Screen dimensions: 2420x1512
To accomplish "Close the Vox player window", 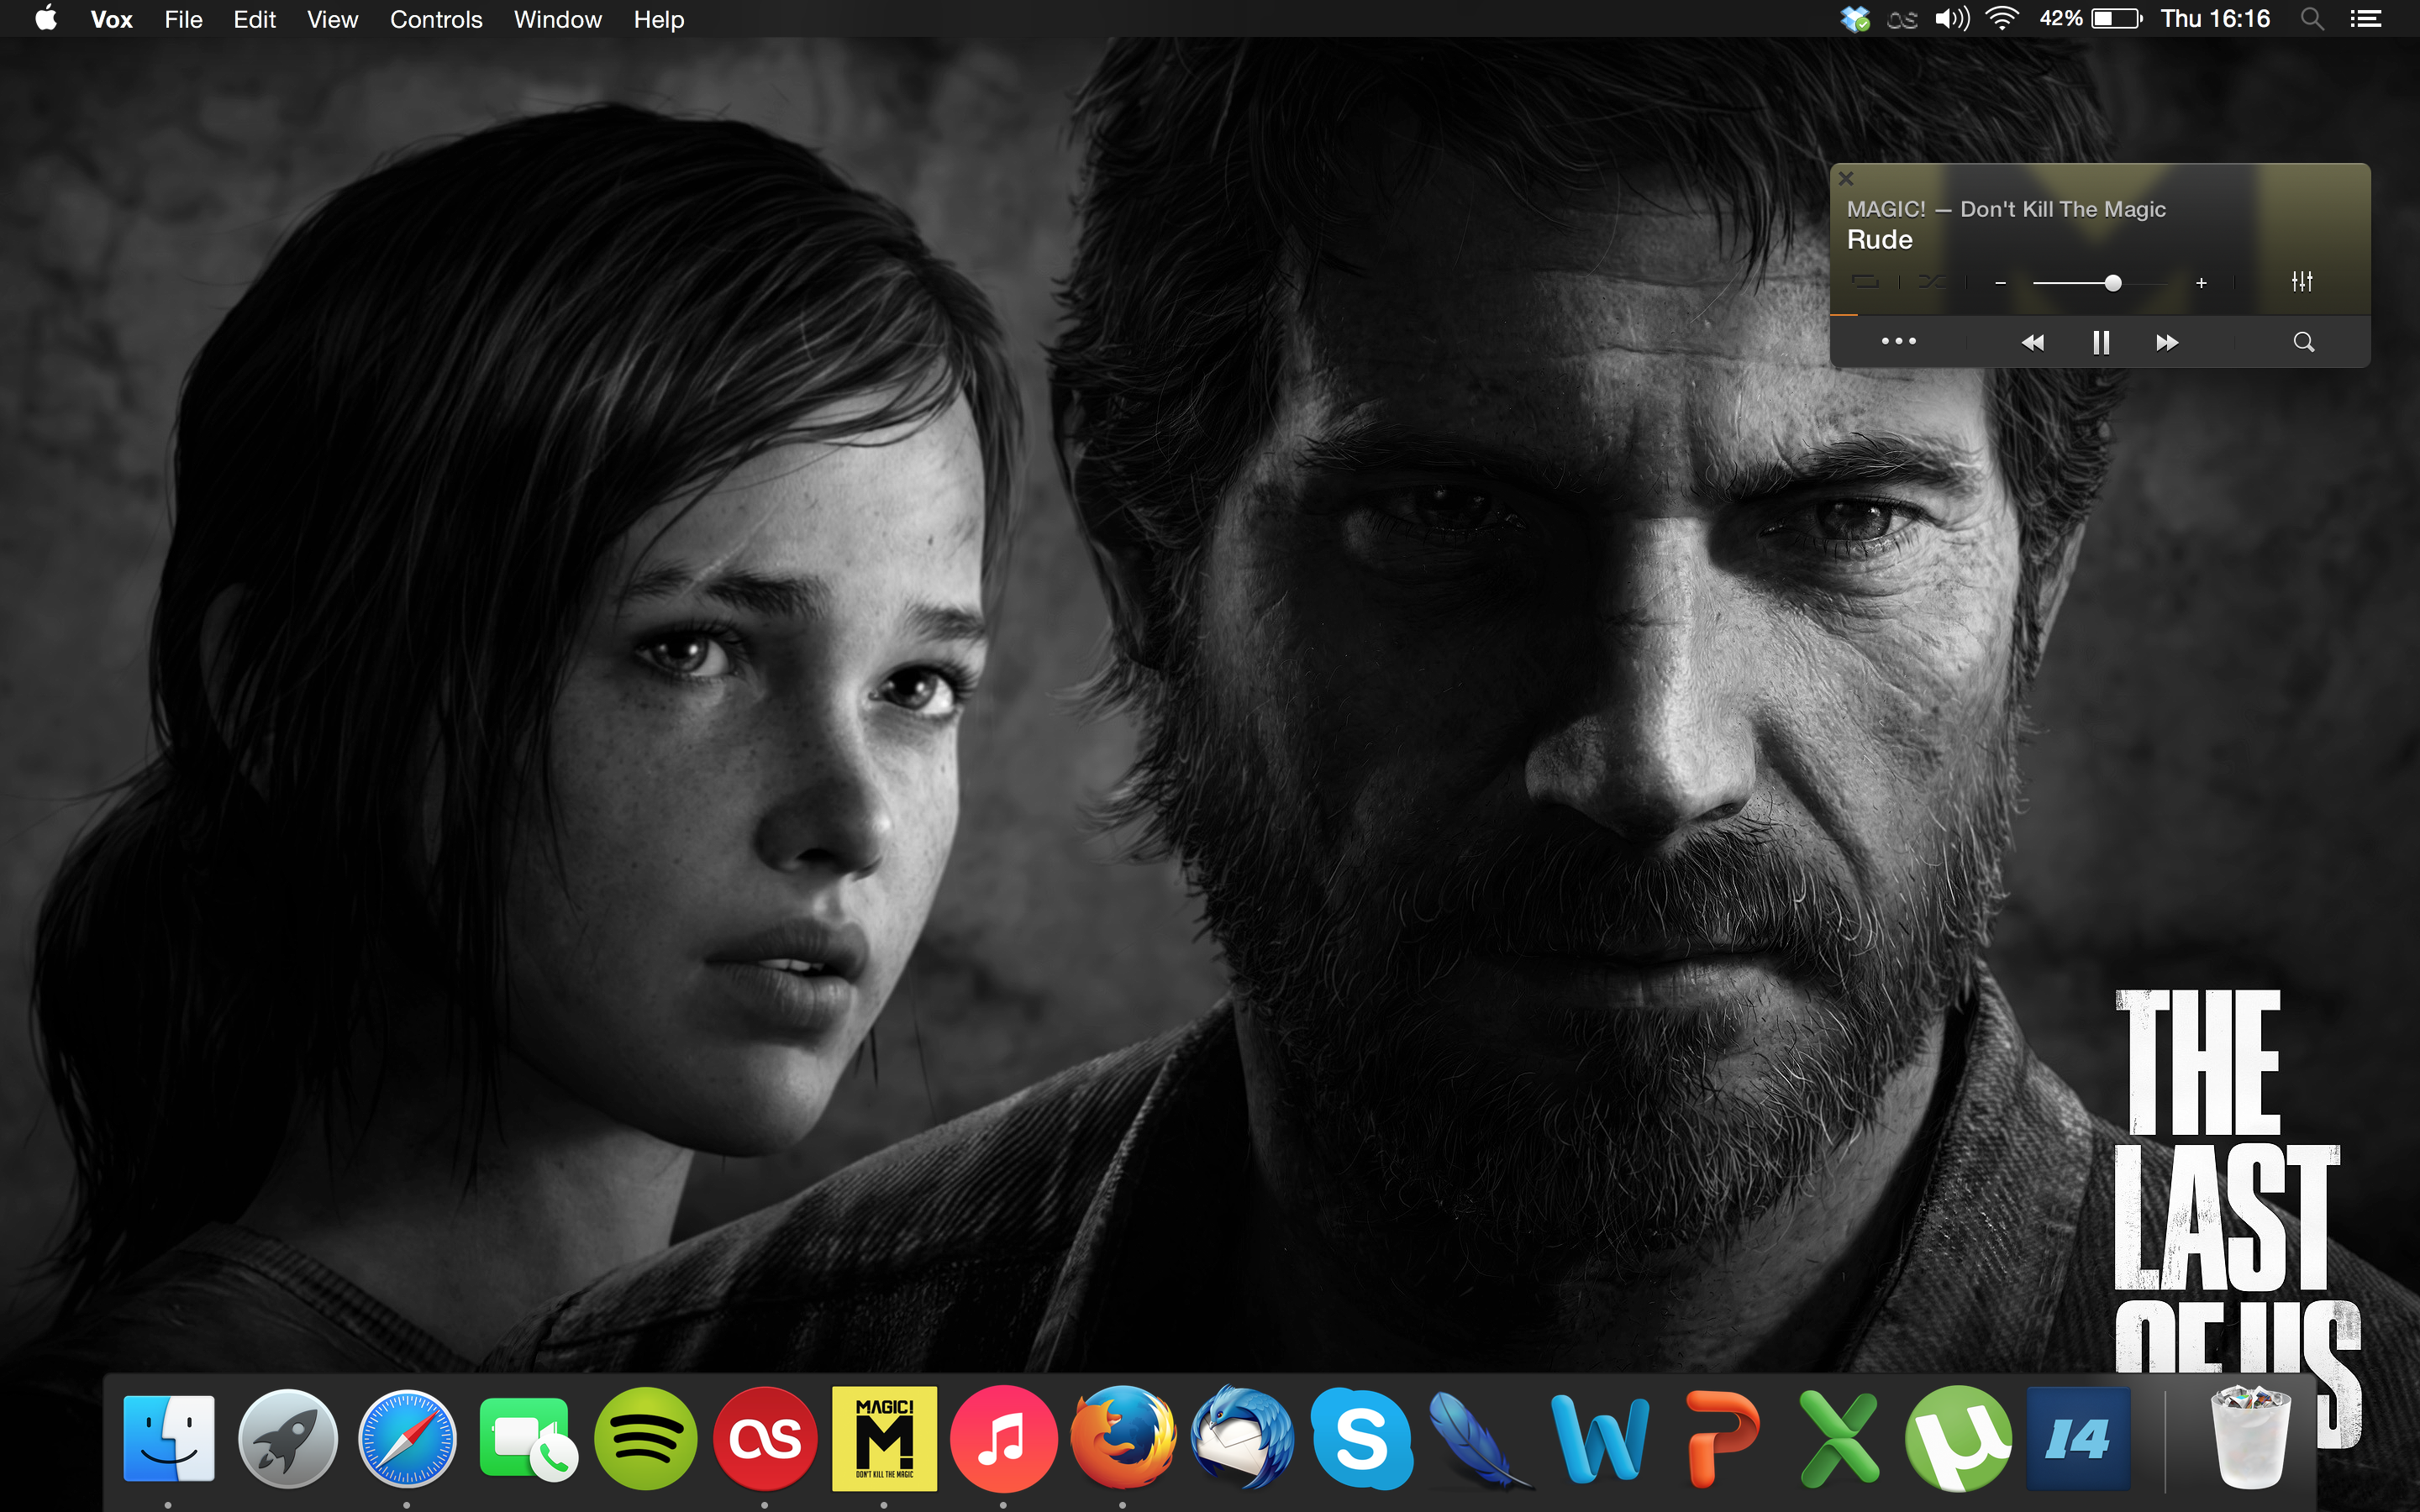I will click(1846, 179).
